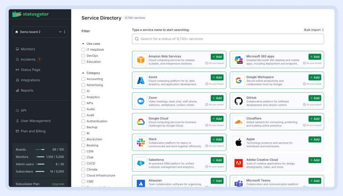343x196 pixels.
Task: Enable the Education filter checkbox
Action: 83,62
